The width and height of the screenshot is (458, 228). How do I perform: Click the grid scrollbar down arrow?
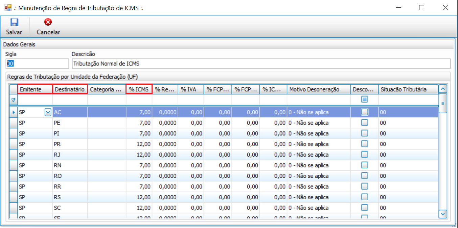[x=442, y=213]
